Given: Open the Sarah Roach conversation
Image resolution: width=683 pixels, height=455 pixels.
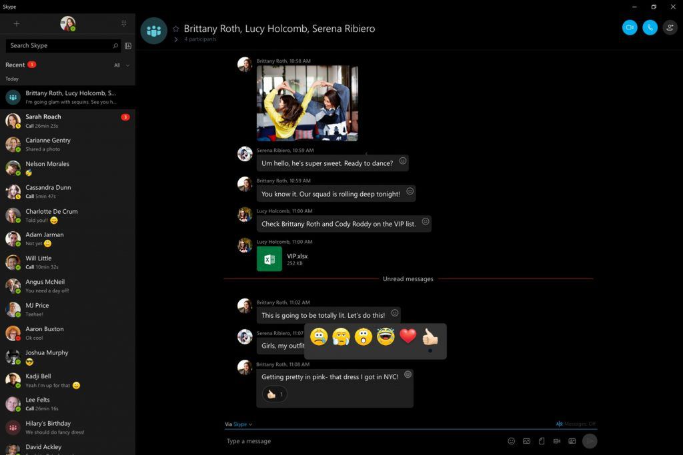Looking at the screenshot, I should [x=67, y=121].
